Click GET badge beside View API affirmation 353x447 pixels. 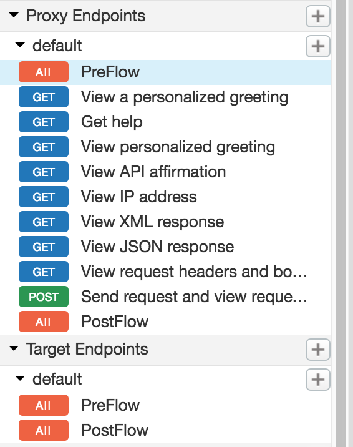(x=44, y=172)
